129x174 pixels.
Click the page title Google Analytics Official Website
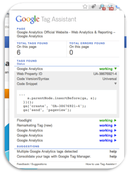66,34
